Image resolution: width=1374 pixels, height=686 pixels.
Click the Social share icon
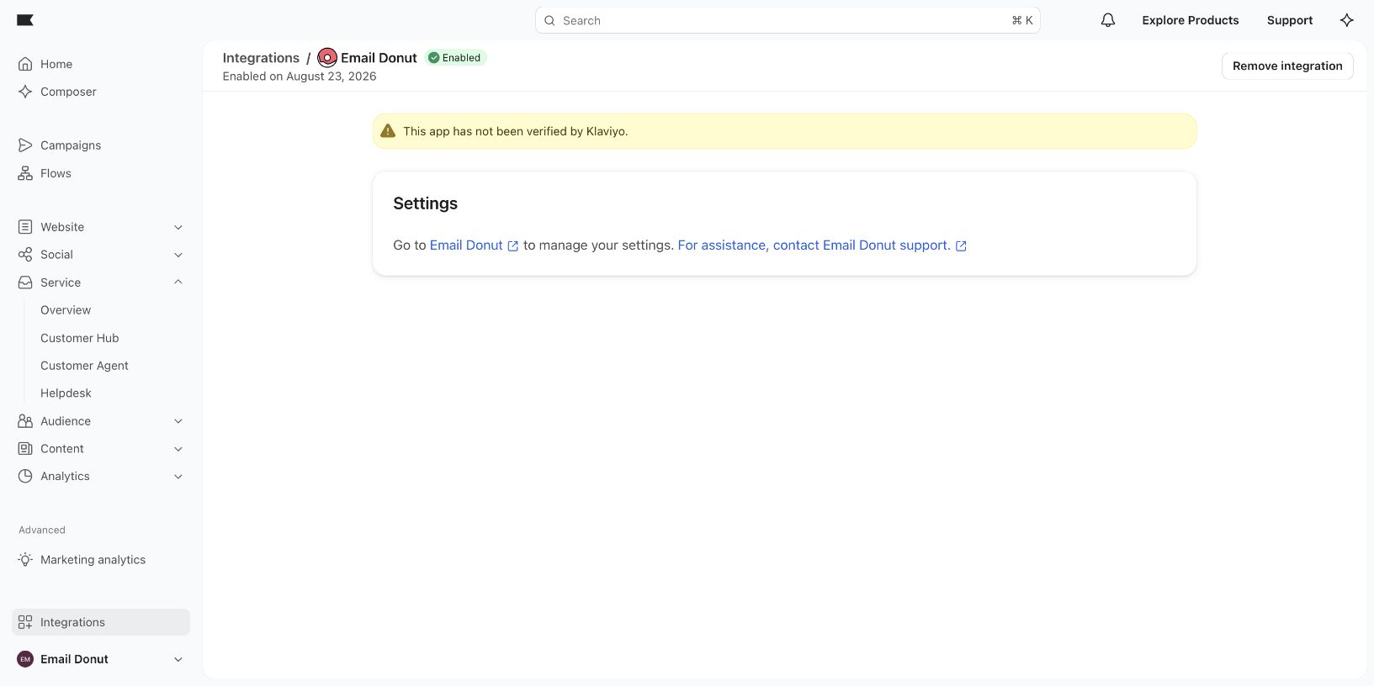[25, 255]
